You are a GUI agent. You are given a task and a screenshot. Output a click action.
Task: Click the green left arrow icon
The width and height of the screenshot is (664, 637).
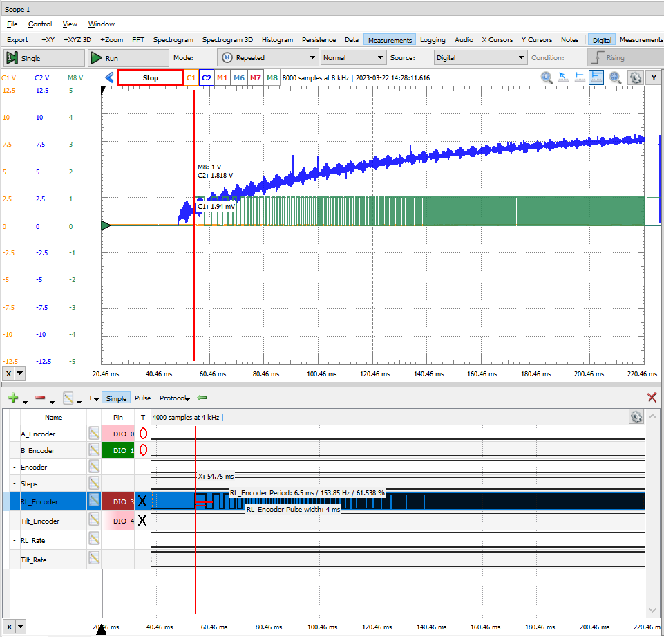(202, 398)
